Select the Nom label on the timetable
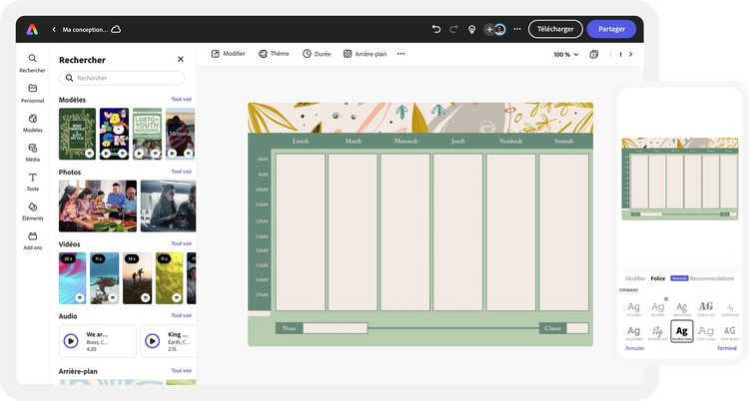The width and height of the screenshot is (749, 401). tap(289, 328)
